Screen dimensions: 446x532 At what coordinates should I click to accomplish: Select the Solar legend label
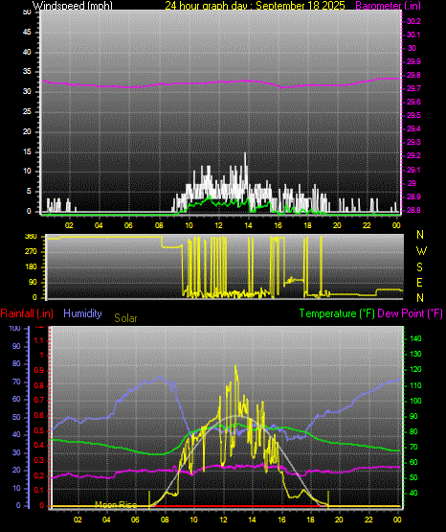[x=125, y=318]
